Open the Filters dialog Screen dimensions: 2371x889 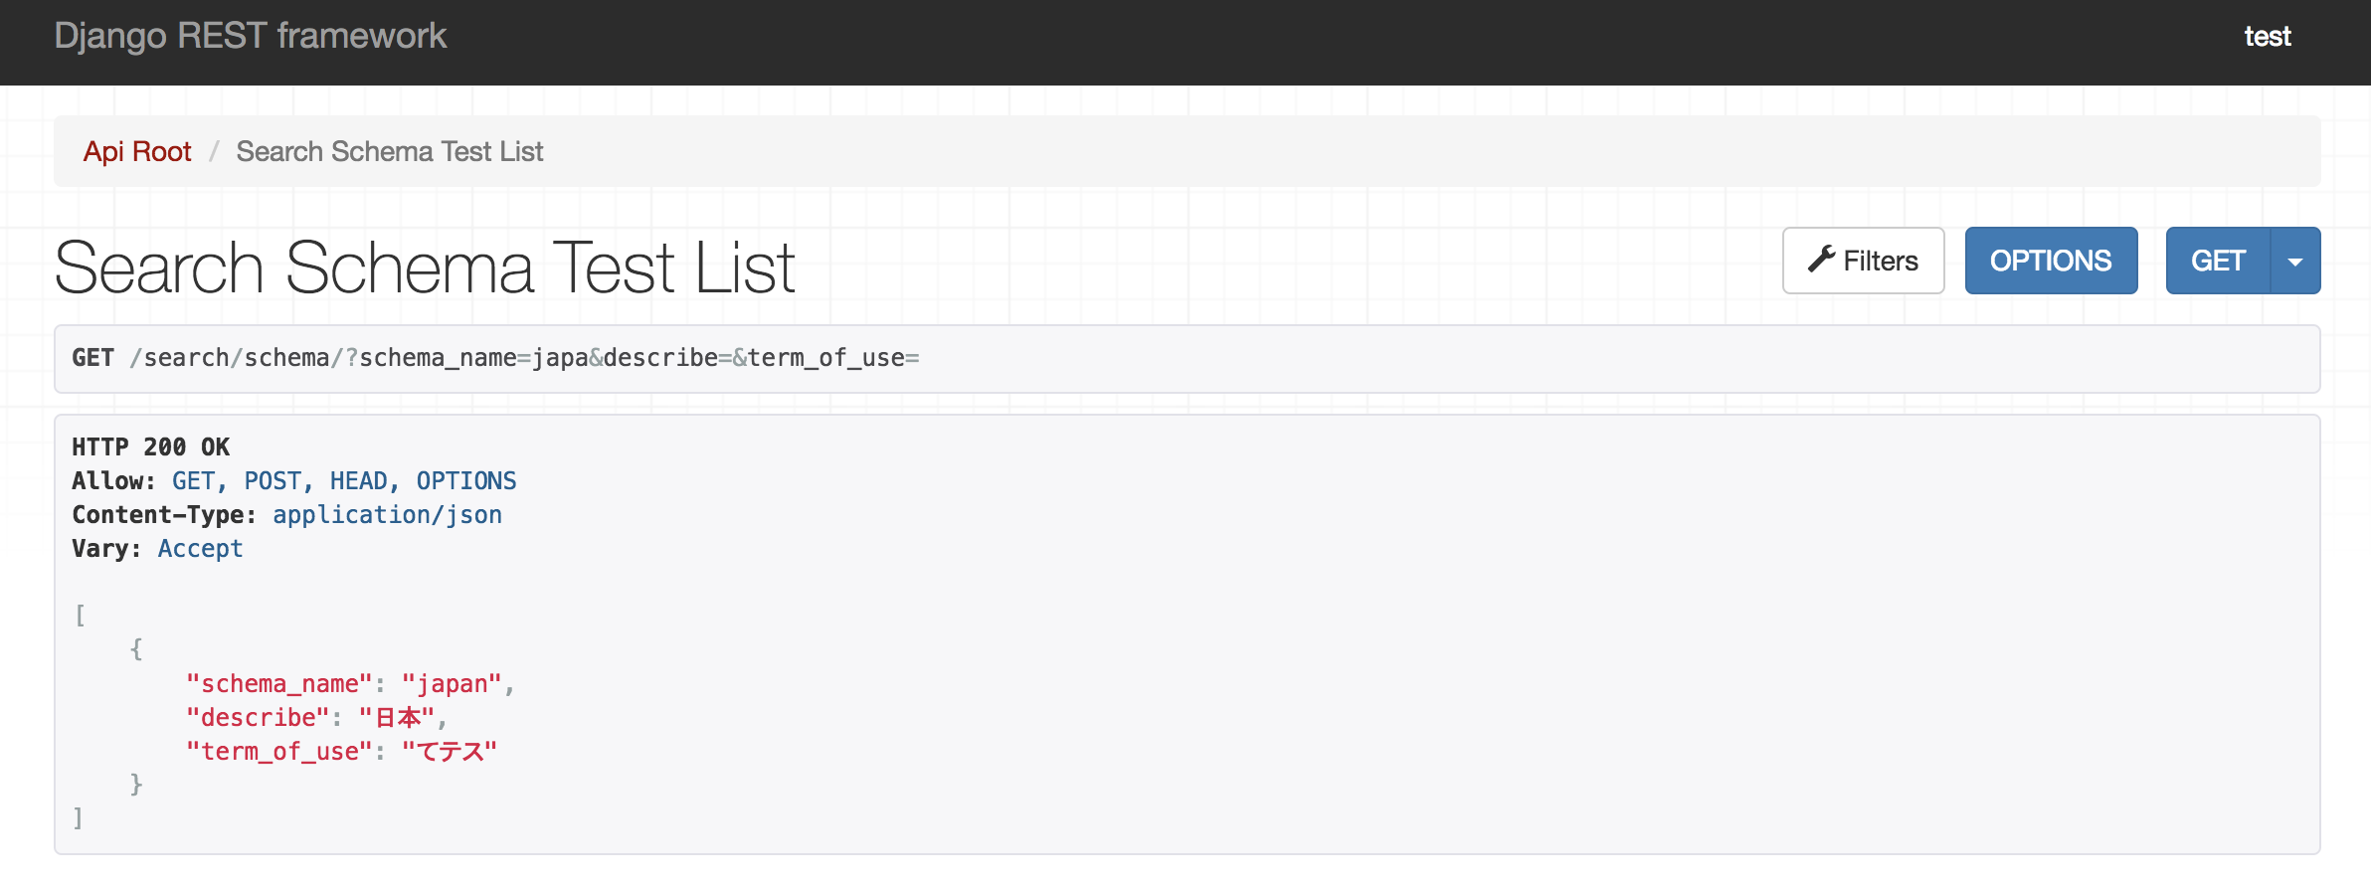point(1863,261)
